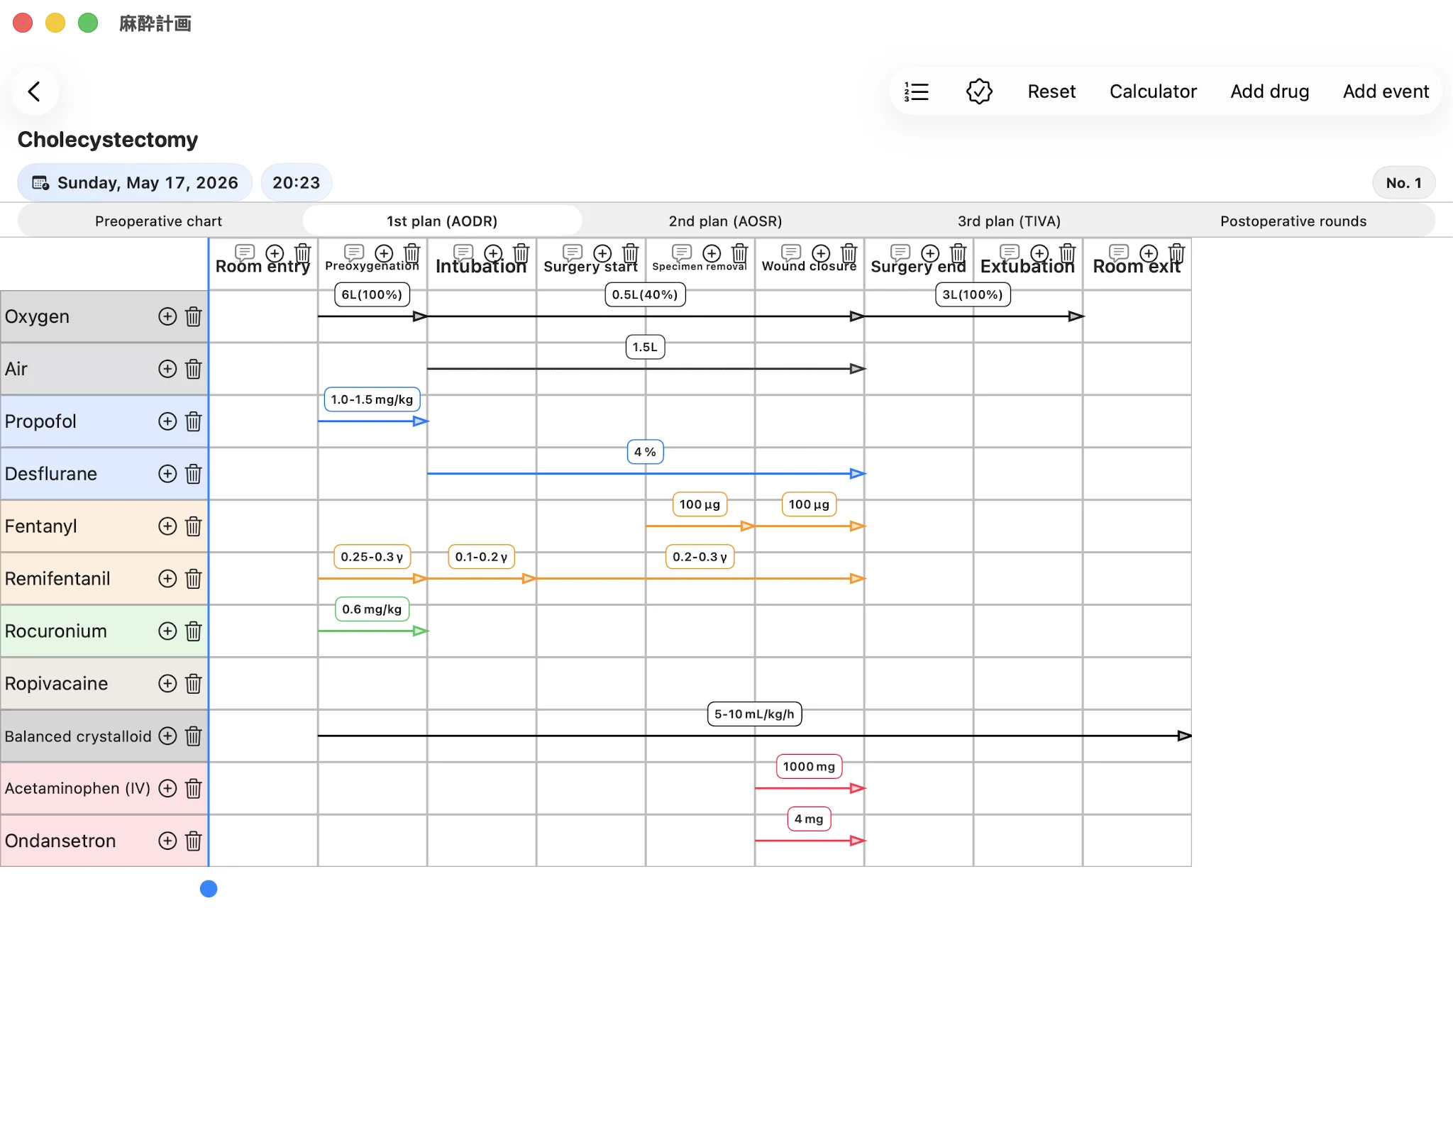Add a dose to the Ondansetron row
This screenshot has width=1453, height=1135.
pos(167,841)
